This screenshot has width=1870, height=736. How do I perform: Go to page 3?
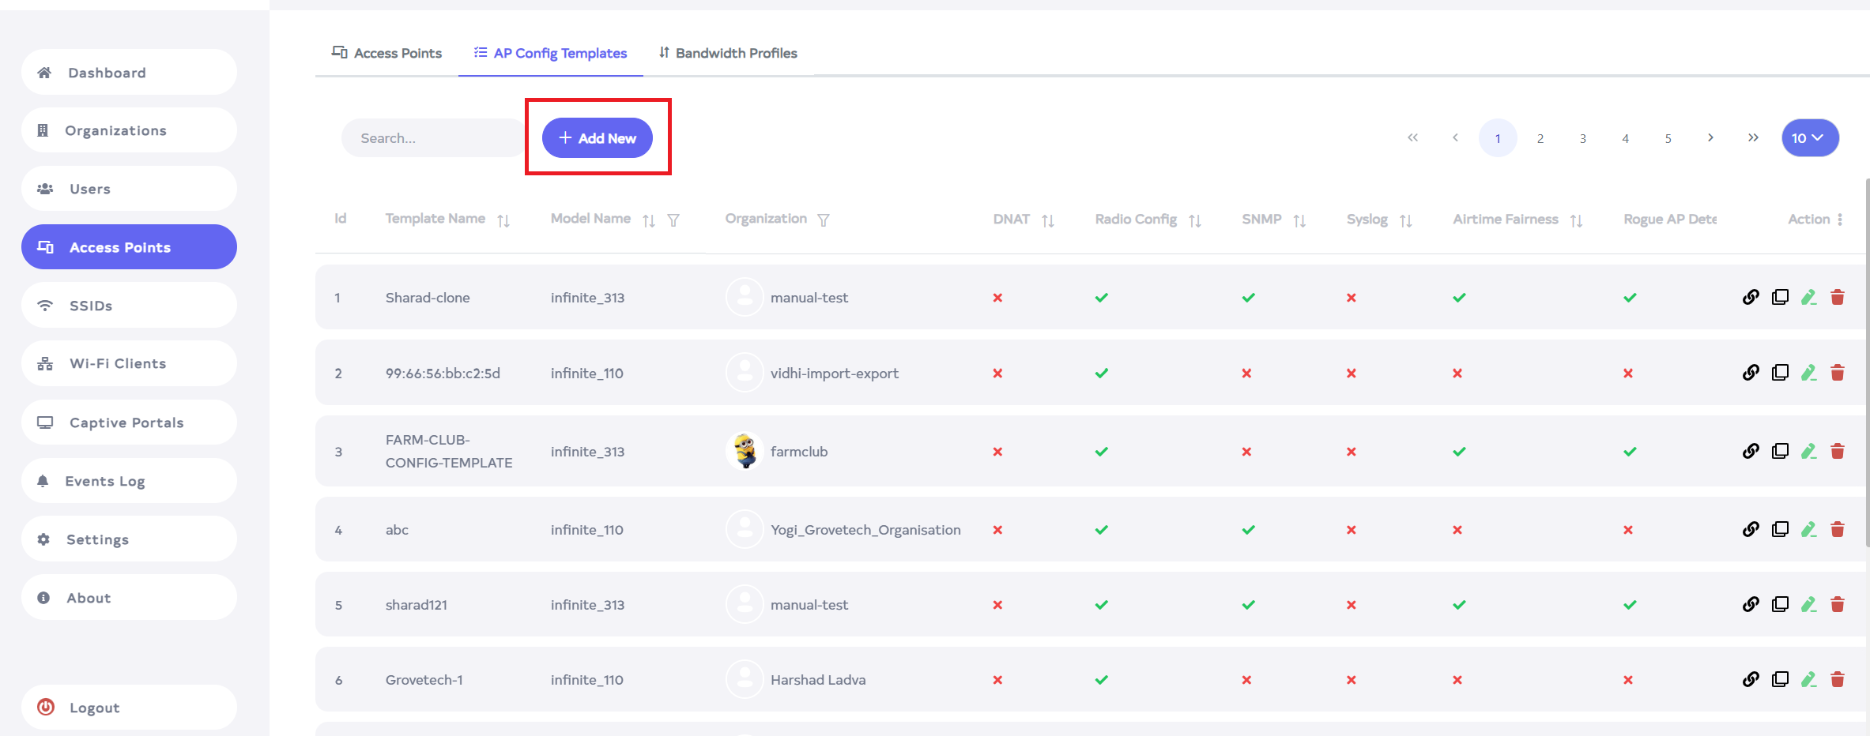click(x=1582, y=138)
